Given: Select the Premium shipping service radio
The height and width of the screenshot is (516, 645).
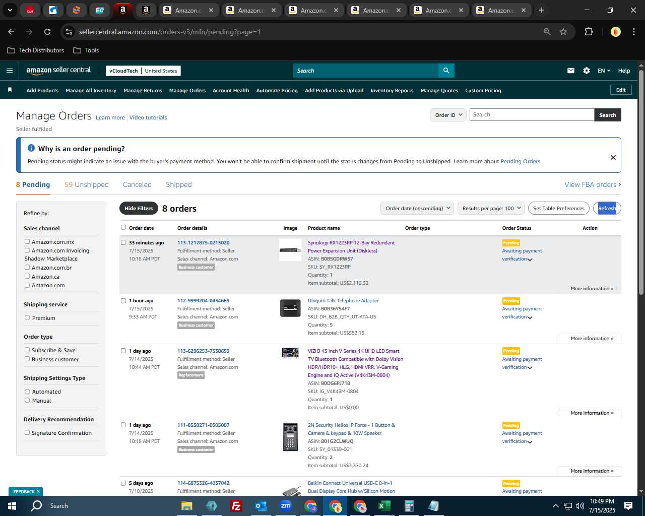Looking at the screenshot, I should 27,318.
